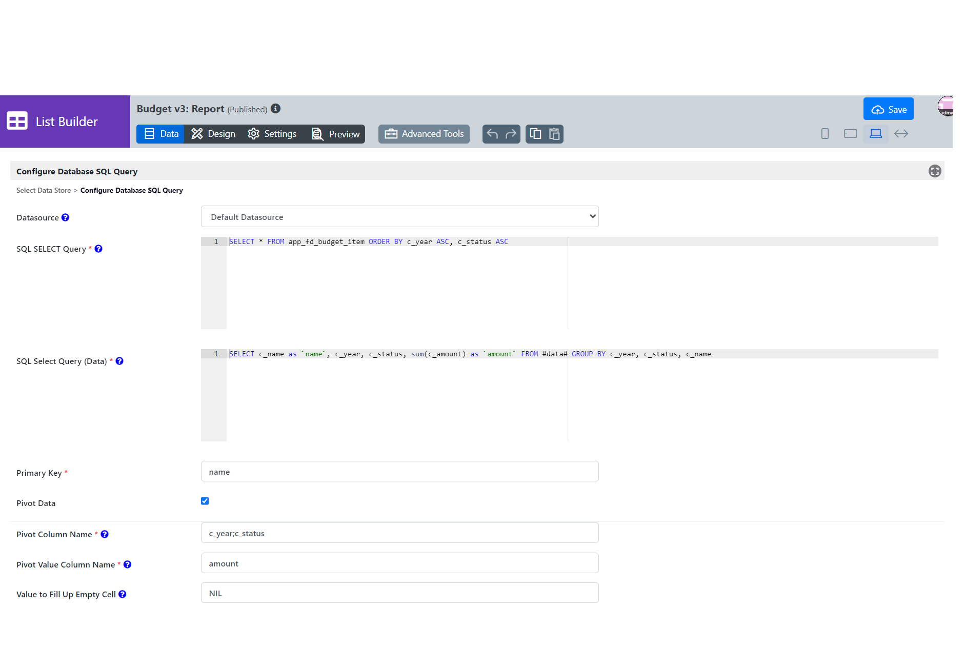965x668 pixels.
Task: Open the info icon beside Published
Action: tap(276, 109)
